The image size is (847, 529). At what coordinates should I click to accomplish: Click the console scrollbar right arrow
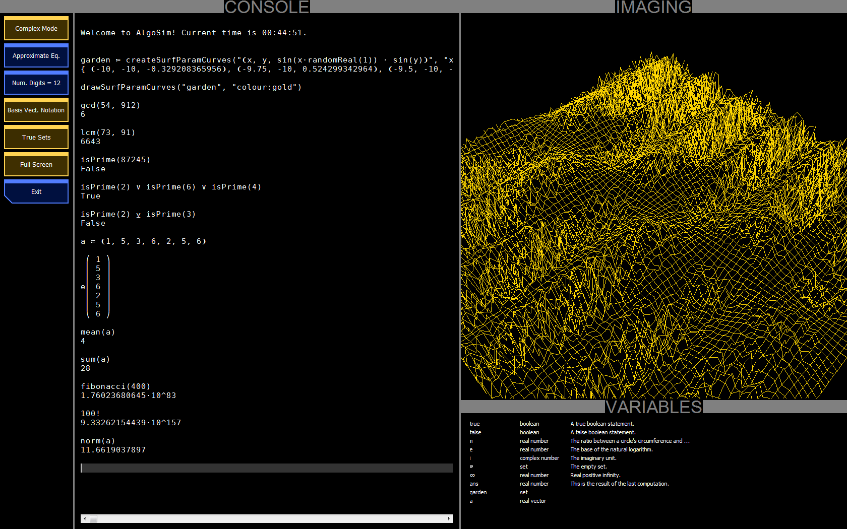[x=449, y=518]
